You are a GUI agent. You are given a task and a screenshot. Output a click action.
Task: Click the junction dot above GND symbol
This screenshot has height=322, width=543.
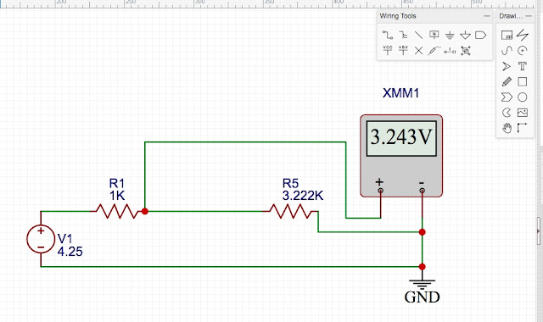(423, 267)
